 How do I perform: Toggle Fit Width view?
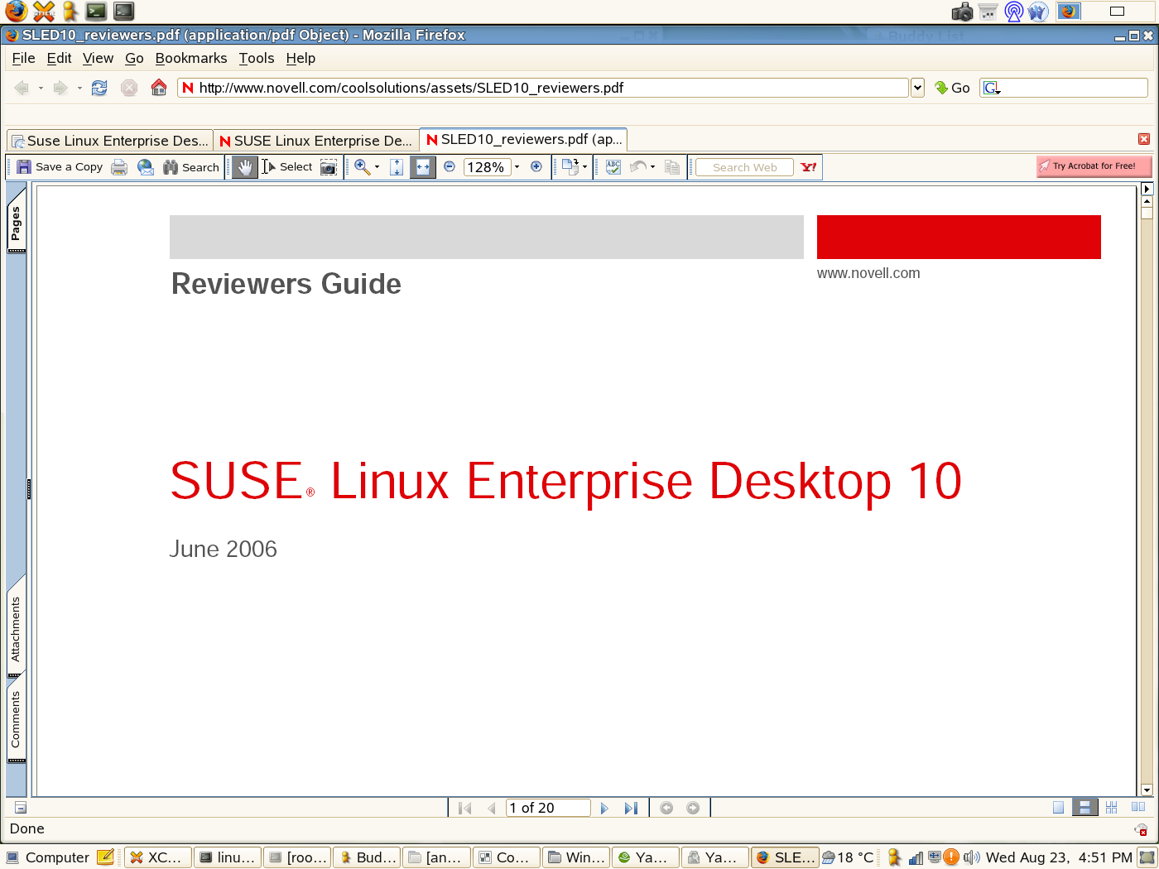click(423, 167)
